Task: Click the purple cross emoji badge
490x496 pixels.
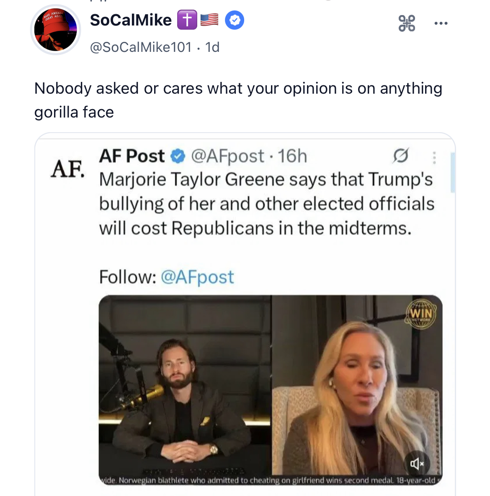Action: pos(187,20)
